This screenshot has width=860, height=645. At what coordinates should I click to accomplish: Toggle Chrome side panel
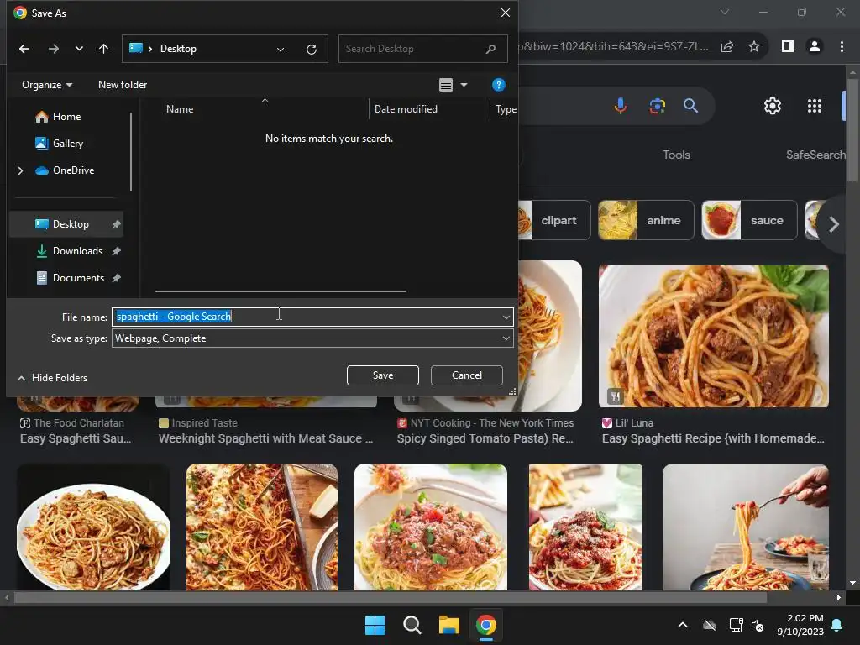pyautogui.click(x=788, y=47)
